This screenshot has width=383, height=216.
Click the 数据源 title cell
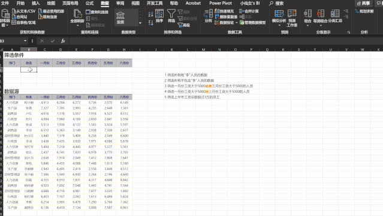click(x=11, y=92)
